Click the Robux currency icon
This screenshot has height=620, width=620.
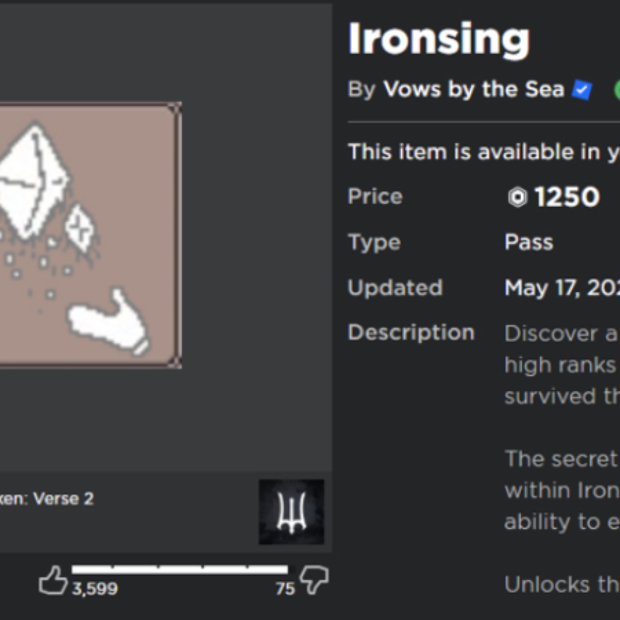click(518, 197)
